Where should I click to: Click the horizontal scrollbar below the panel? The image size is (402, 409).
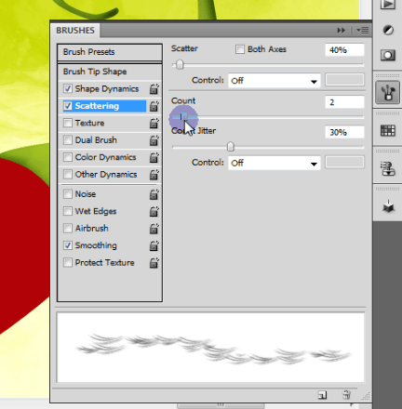[x=221, y=405]
